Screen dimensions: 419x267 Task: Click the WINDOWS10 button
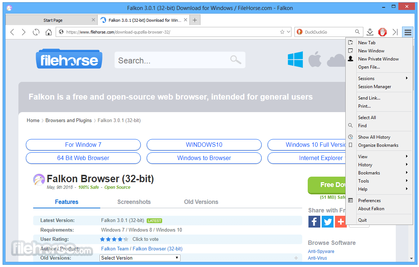pyautogui.click(x=204, y=145)
